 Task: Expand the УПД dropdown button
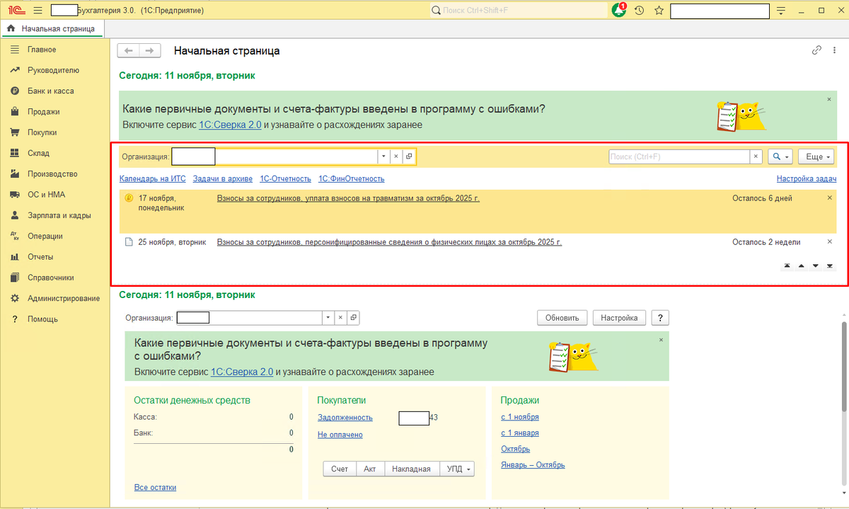456,469
